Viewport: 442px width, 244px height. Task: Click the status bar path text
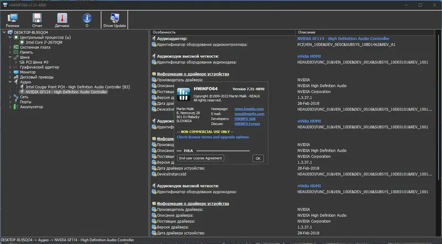click(x=67, y=240)
